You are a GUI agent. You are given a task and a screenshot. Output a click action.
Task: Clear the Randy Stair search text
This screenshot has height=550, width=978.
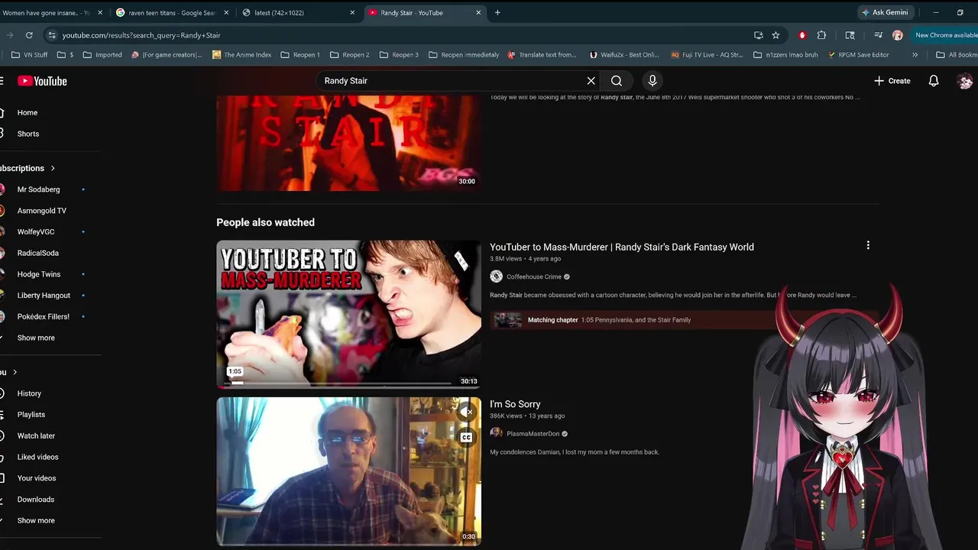591,81
